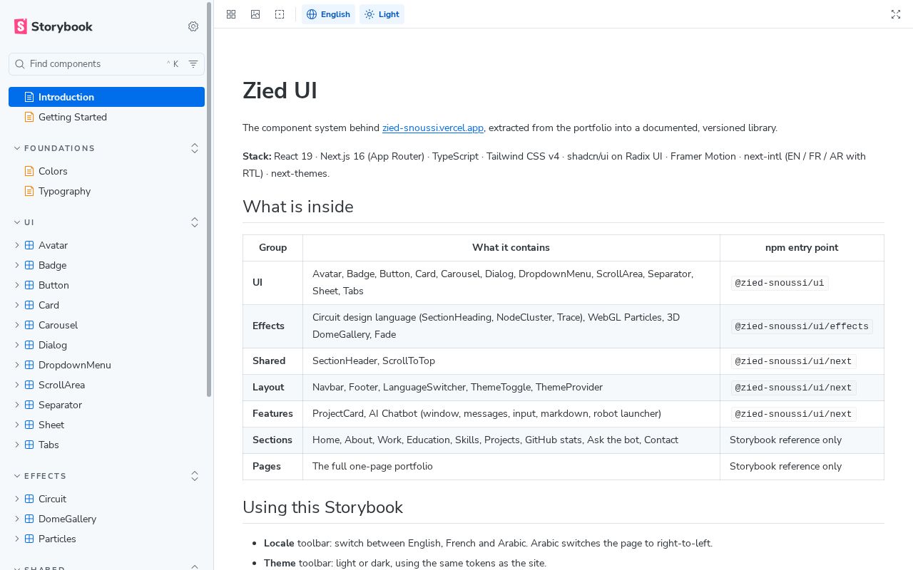Click the DropdownMenu component icon

point(29,365)
